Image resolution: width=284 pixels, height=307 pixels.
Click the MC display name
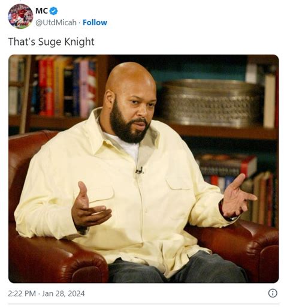[x=41, y=11]
